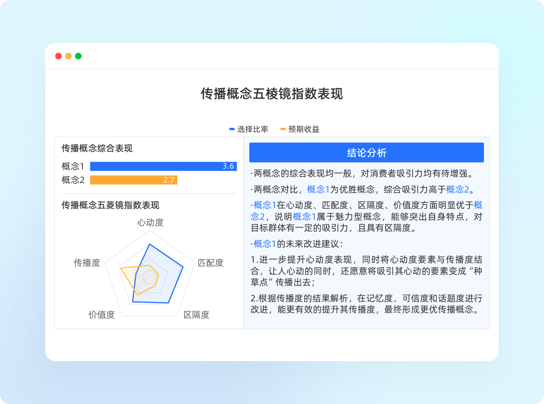Select the 传播概念综合表现 section heading
Screen dimensions: 544x404
pyautogui.click(x=97, y=148)
